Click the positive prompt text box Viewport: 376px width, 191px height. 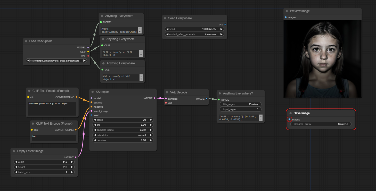52,109
